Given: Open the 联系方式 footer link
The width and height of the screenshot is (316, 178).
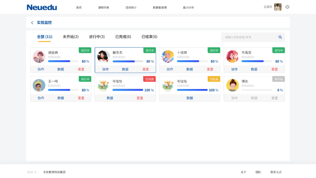Looking at the screenshot, I should (276, 172).
